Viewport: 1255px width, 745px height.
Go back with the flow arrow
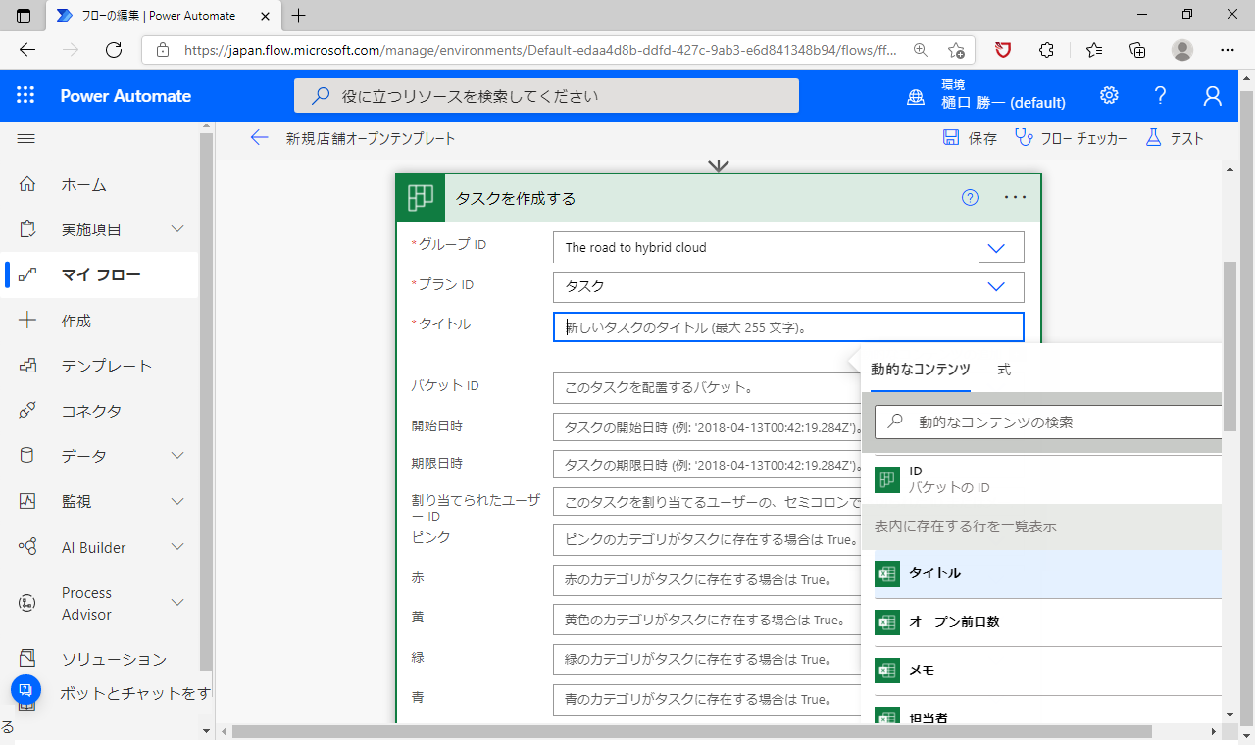pos(259,138)
